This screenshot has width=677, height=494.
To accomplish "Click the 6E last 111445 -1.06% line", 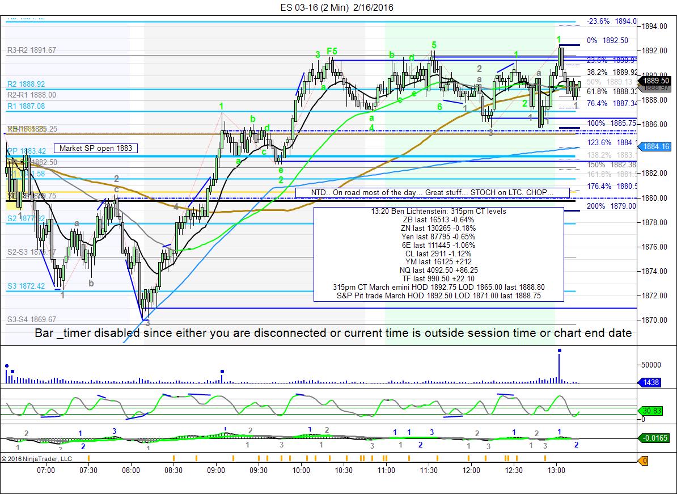I will 439,245.
